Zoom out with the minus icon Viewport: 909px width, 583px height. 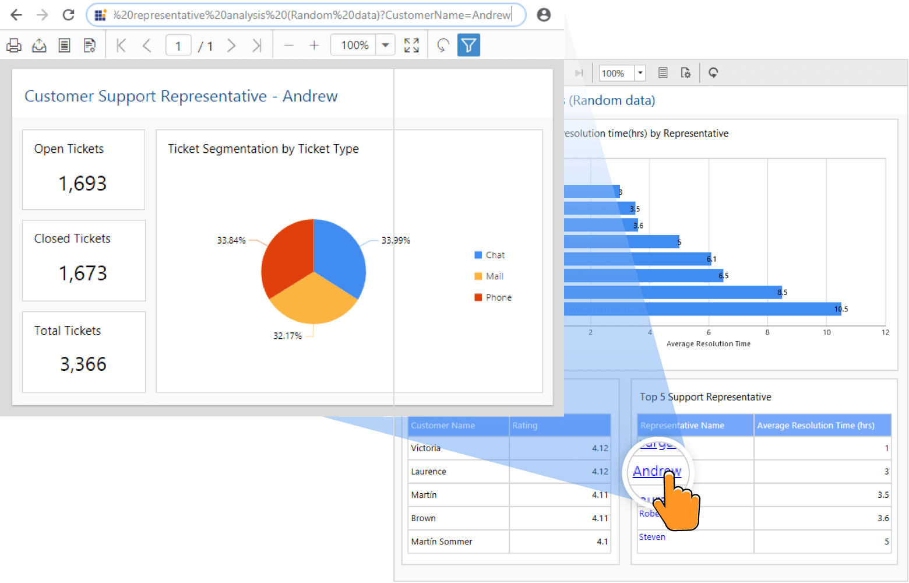288,45
